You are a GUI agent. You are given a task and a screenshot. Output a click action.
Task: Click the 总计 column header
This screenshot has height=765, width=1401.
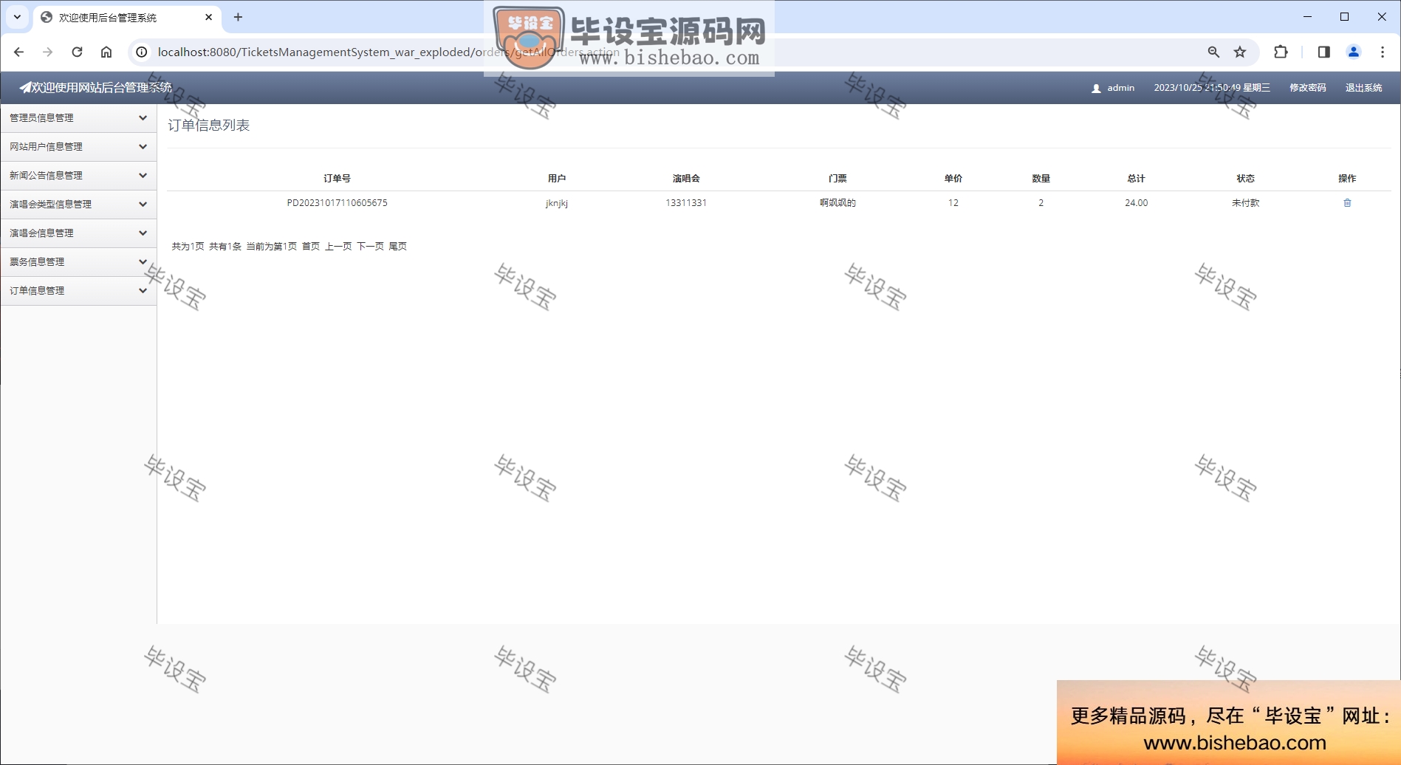coord(1136,179)
